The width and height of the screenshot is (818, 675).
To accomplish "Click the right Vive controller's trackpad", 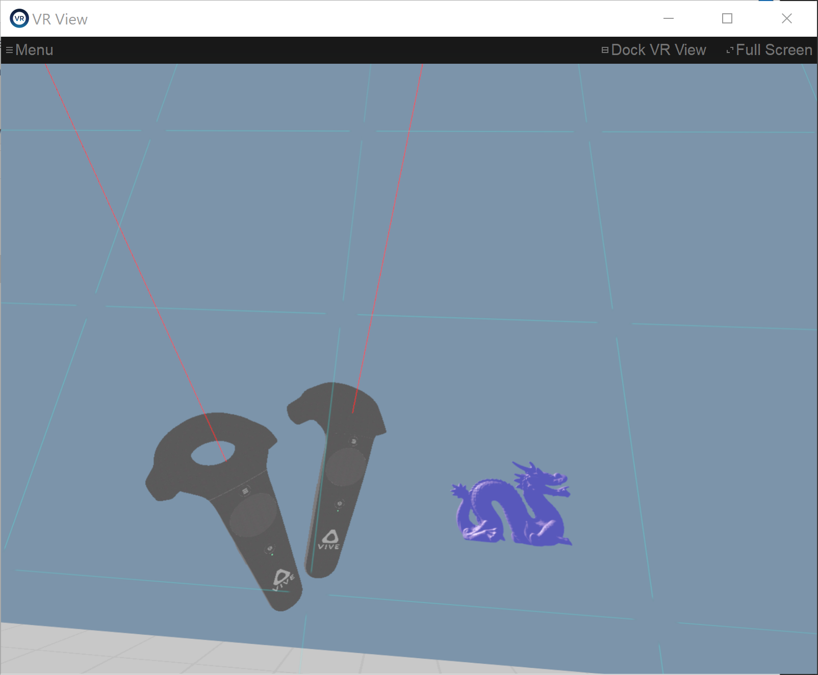I will pyautogui.click(x=345, y=466).
